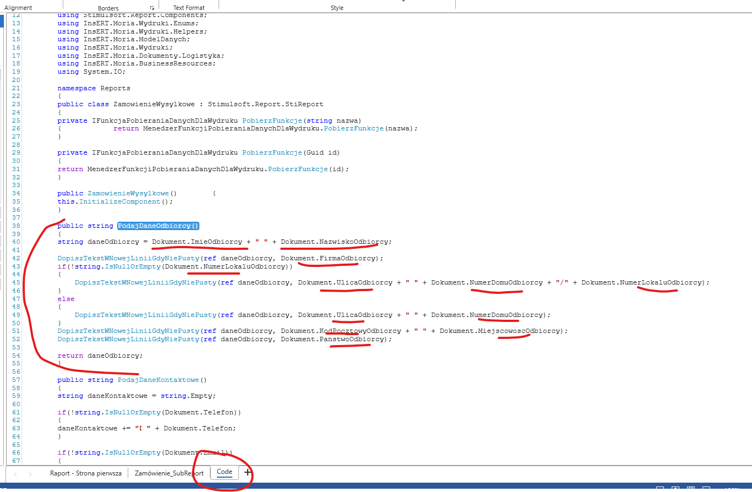Open the Zamówienie_SubReport page tab
752x492 pixels.
point(169,473)
